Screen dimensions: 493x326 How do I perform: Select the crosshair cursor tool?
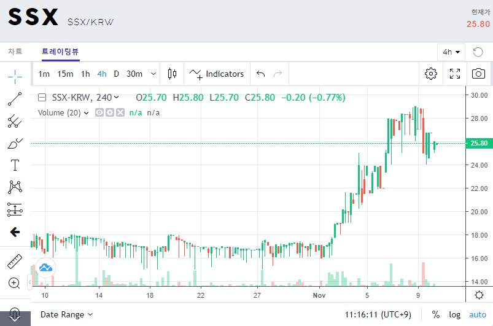click(15, 77)
